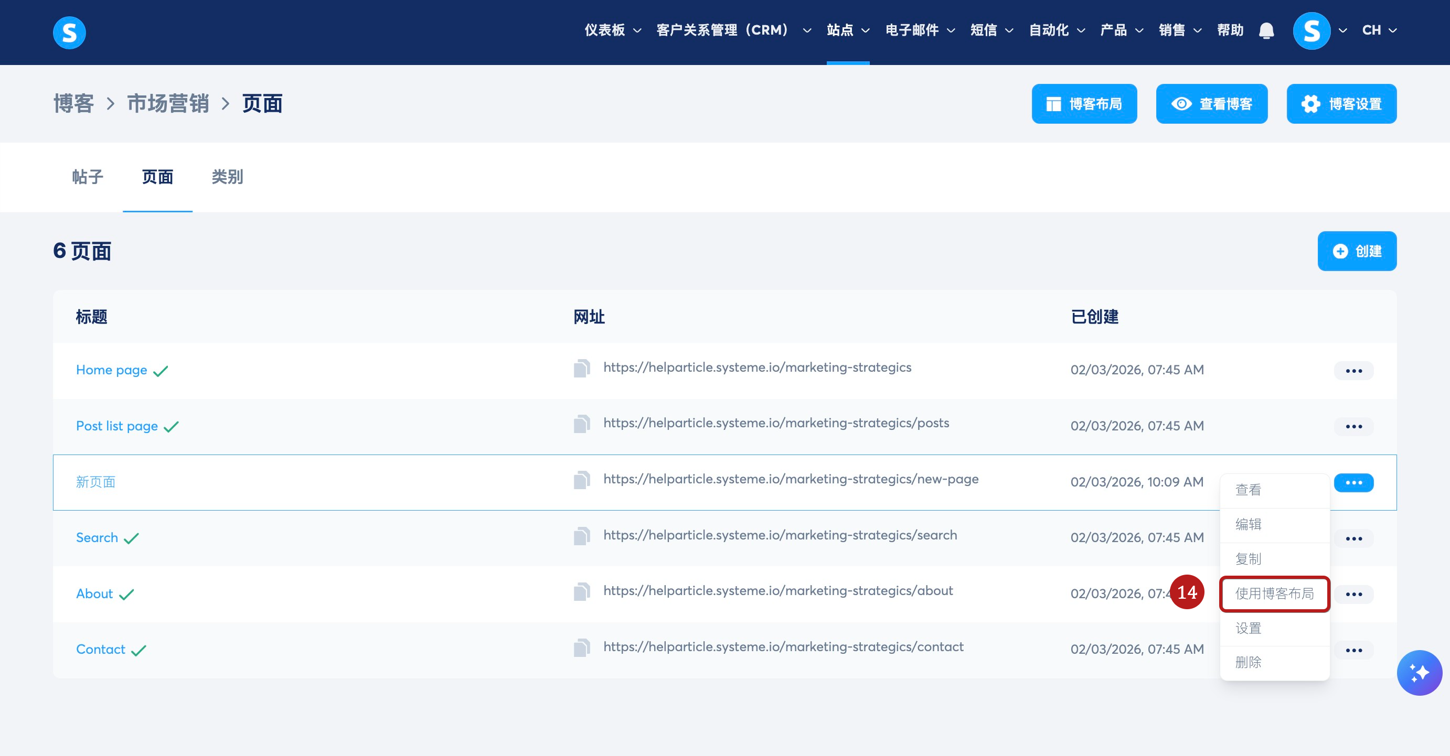Open three-dot menu for Search row

click(x=1353, y=538)
